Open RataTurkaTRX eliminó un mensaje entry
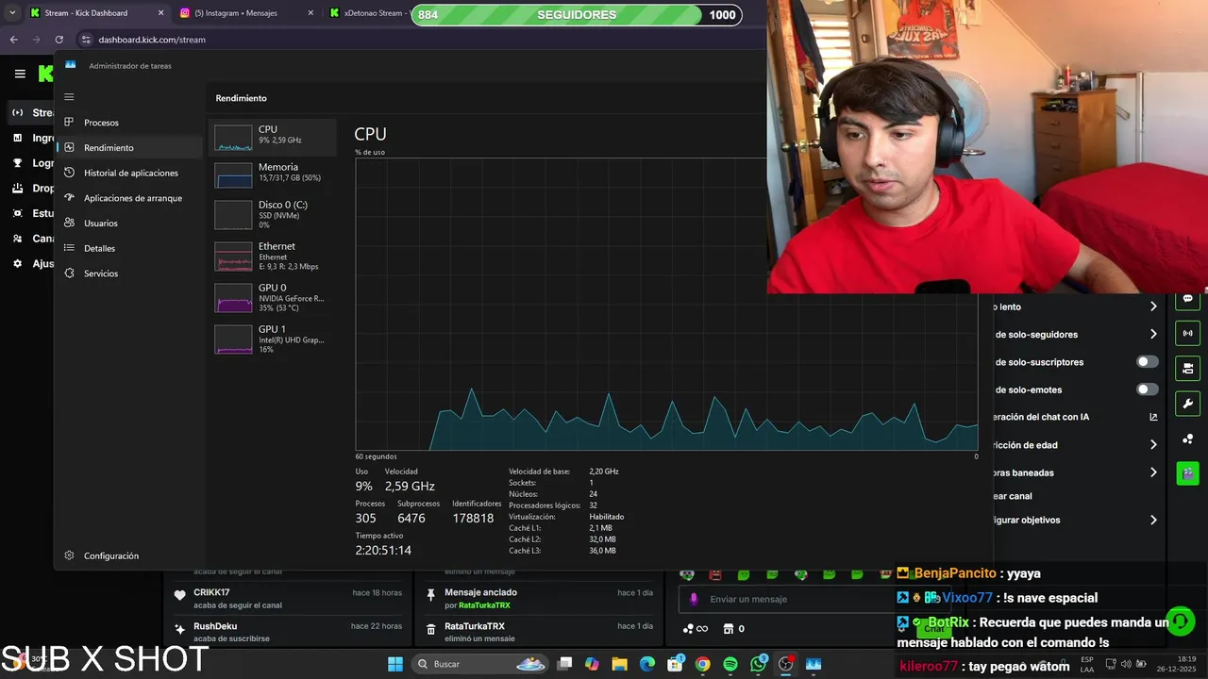The width and height of the screenshot is (1208, 679). [x=539, y=632]
